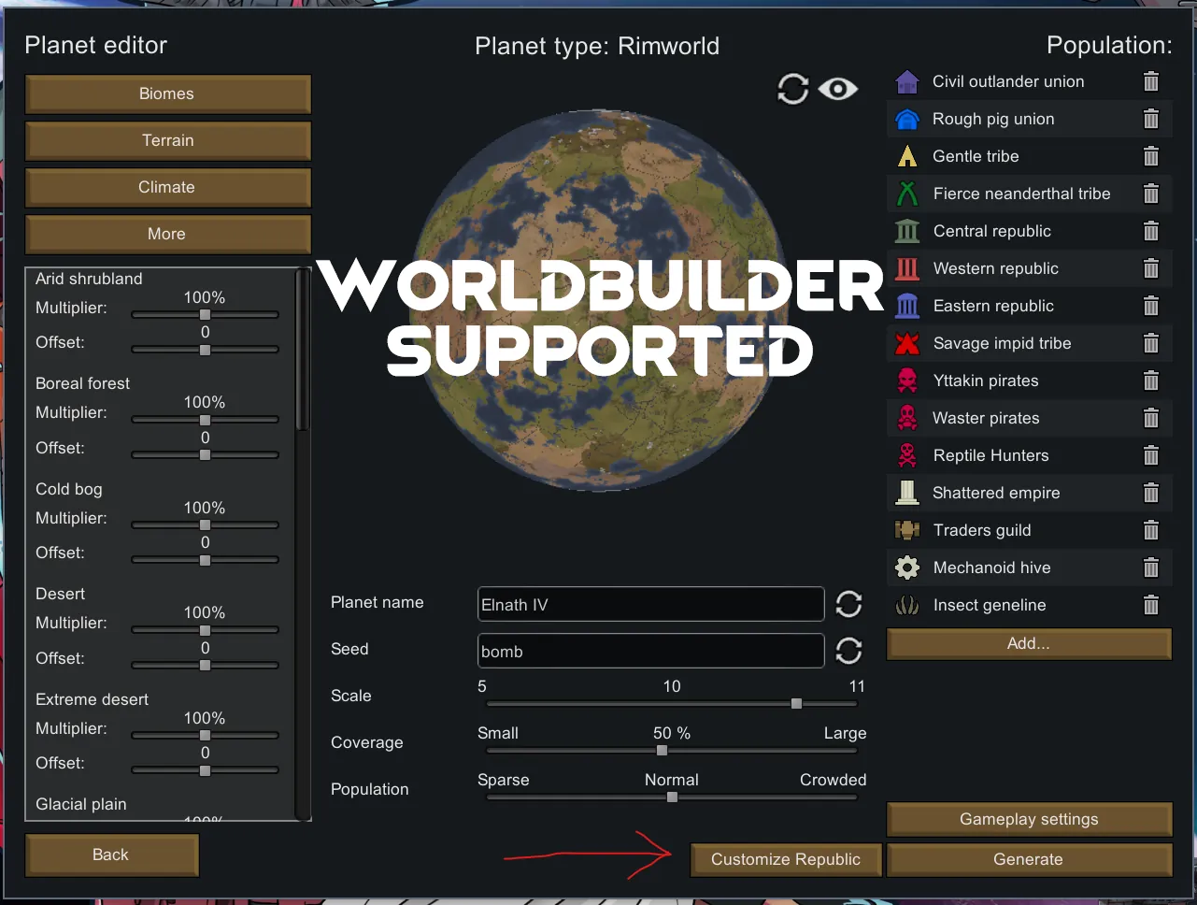The height and width of the screenshot is (905, 1197).
Task: Click the Coverage slider handle
Action: coord(662,751)
